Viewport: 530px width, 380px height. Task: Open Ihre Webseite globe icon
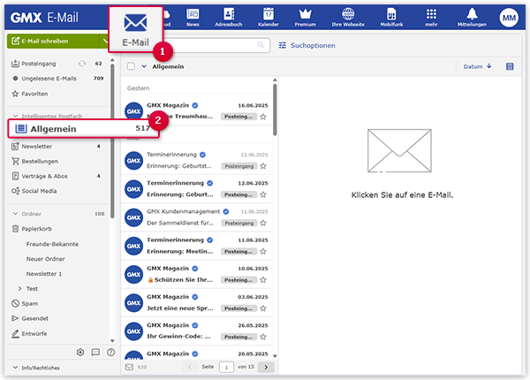pyautogui.click(x=348, y=18)
